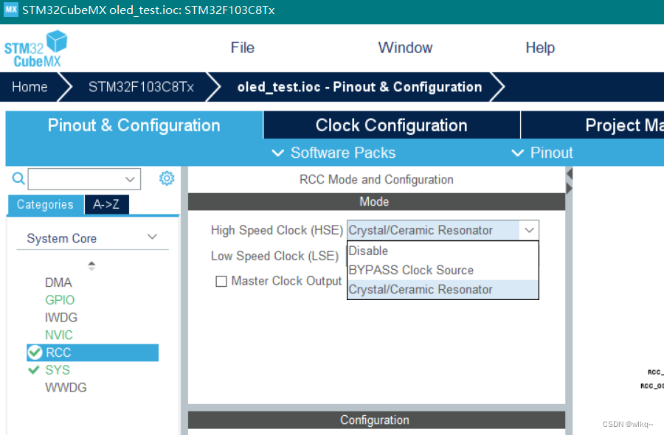664x435 pixels.
Task: Click the MX icon in the title bar
Action: (x=10, y=10)
